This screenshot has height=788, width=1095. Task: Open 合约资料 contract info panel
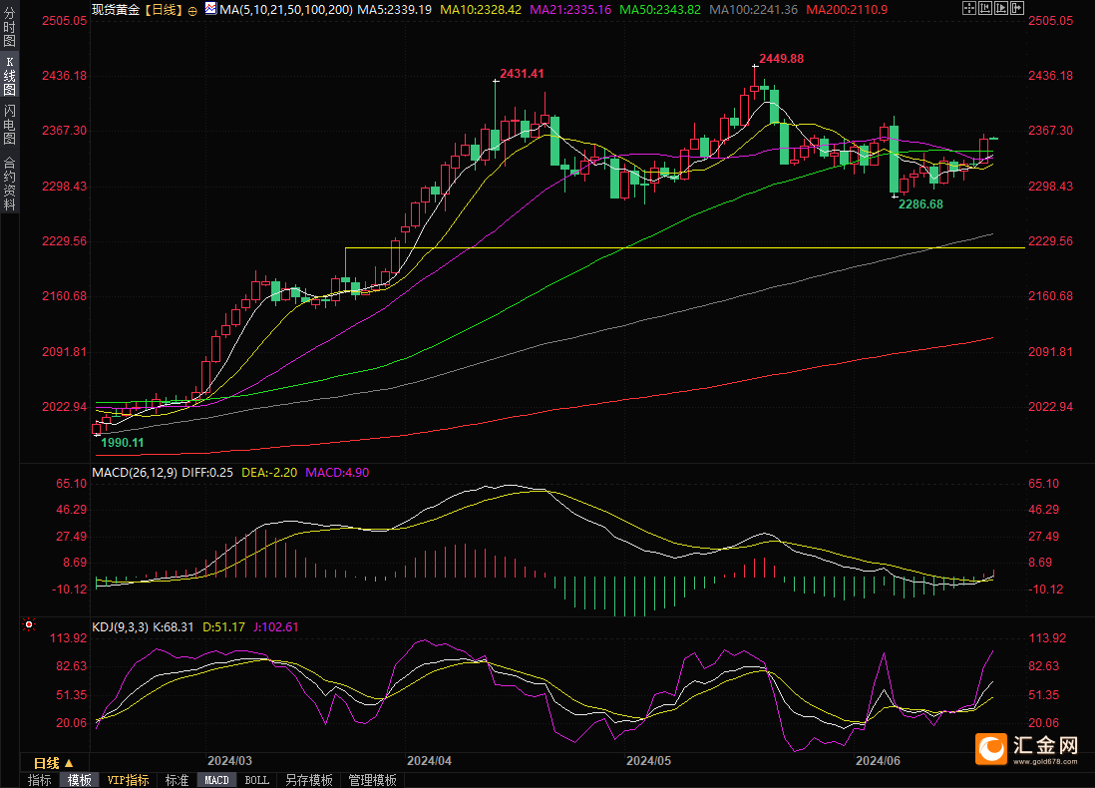click(9, 183)
